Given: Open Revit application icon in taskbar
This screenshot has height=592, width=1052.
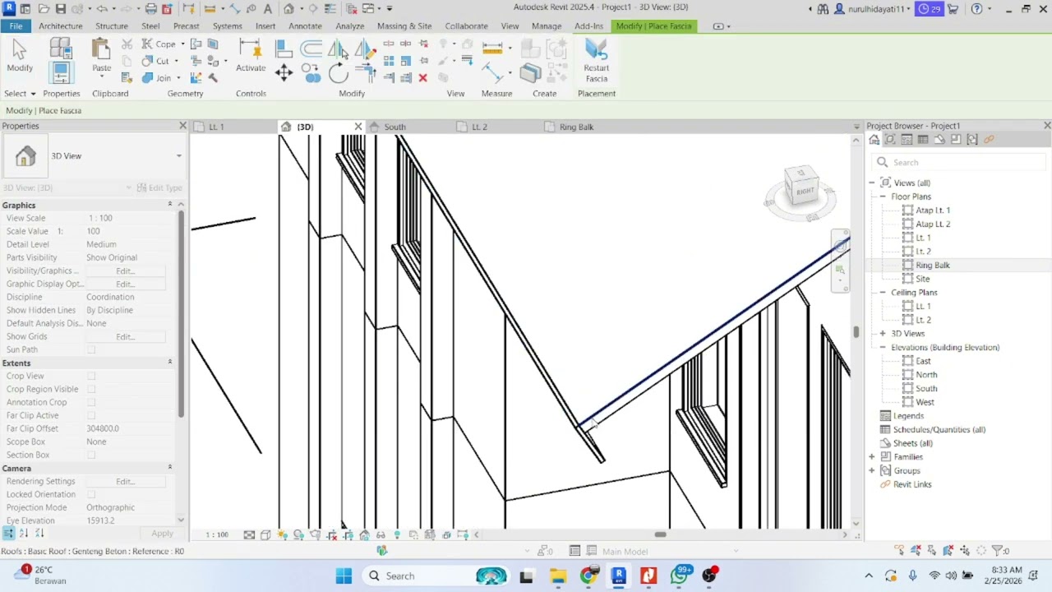Looking at the screenshot, I should point(619,576).
